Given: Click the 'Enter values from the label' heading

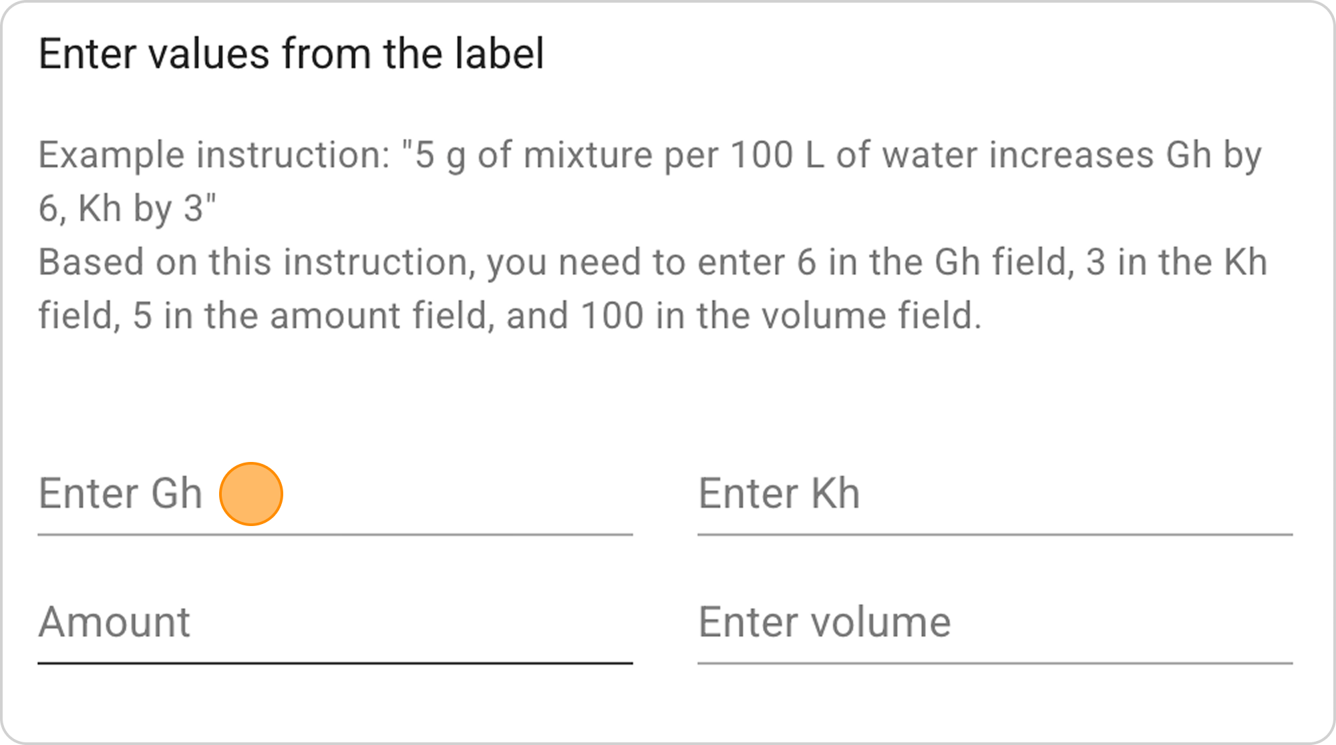Looking at the screenshot, I should pyautogui.click(x=291, y=53).
